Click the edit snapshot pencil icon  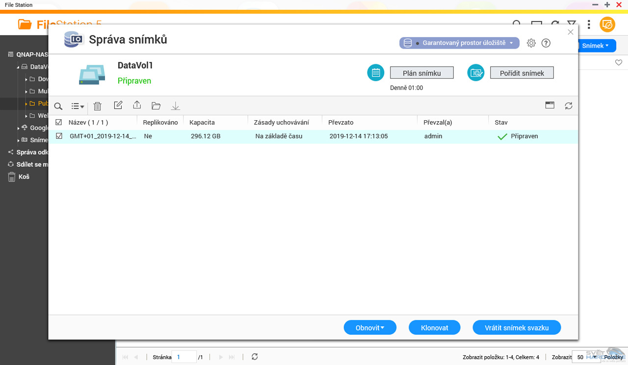118,105
